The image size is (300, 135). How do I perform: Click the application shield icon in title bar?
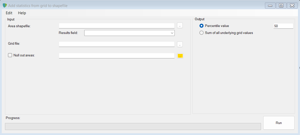5,5
